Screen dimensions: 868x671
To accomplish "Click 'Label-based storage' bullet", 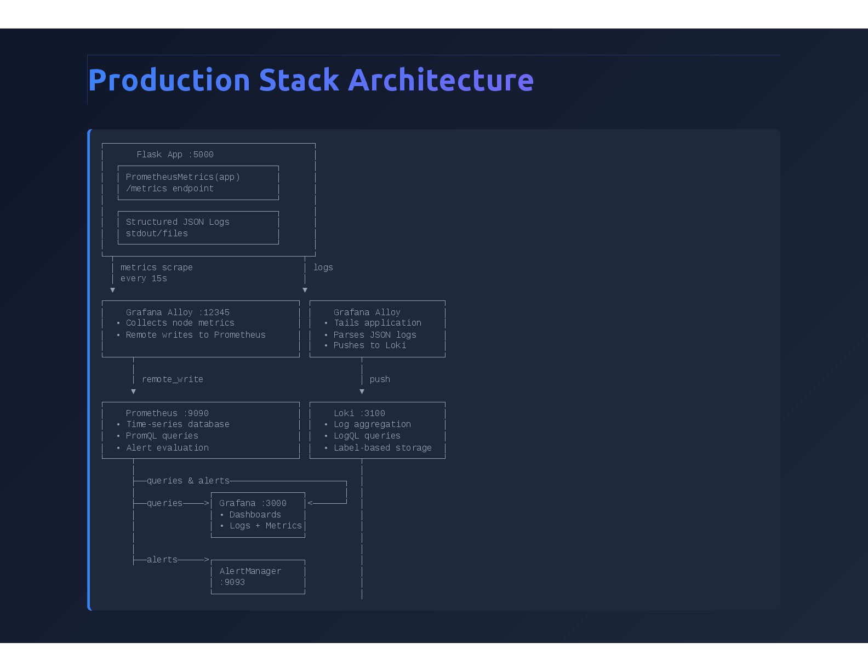I will [x=382, y=448].
